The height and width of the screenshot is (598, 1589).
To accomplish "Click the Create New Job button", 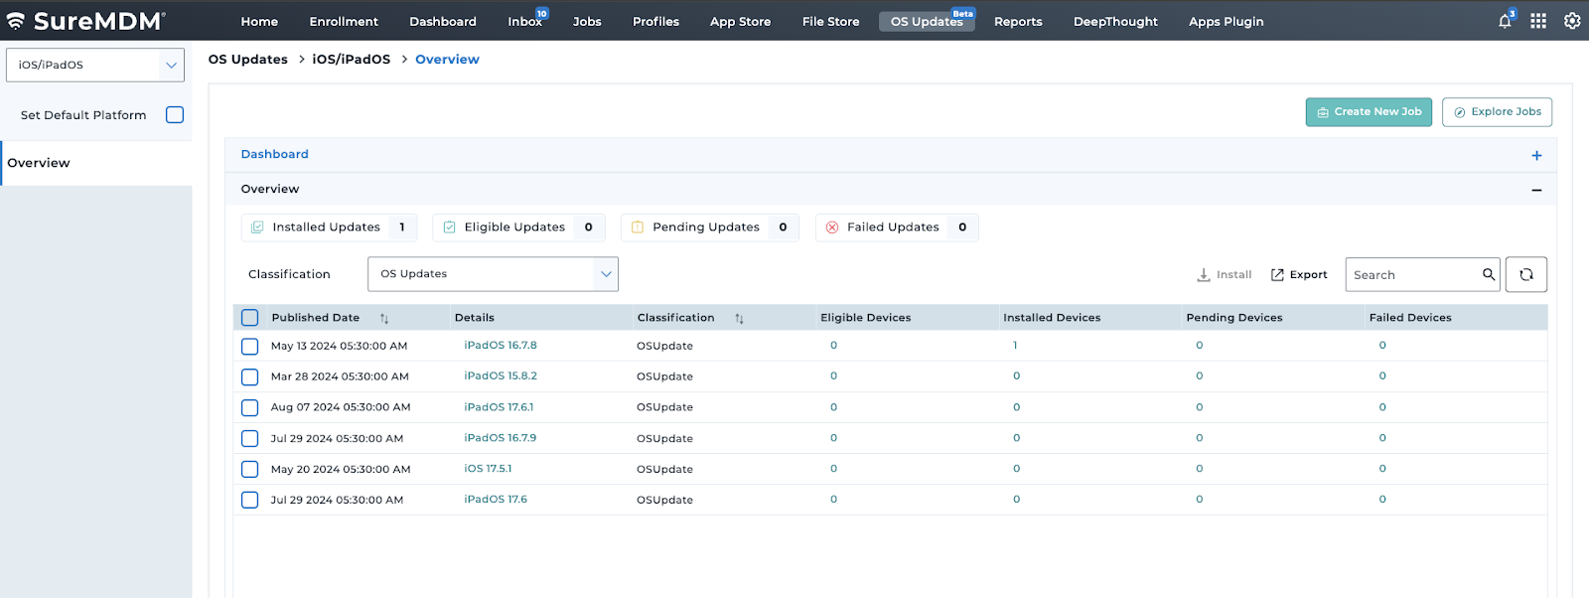I will [x=1369, y=112].
